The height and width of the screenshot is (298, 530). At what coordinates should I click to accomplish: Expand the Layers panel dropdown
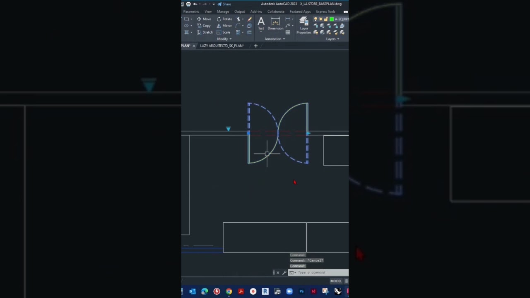[x=332, y=39]
